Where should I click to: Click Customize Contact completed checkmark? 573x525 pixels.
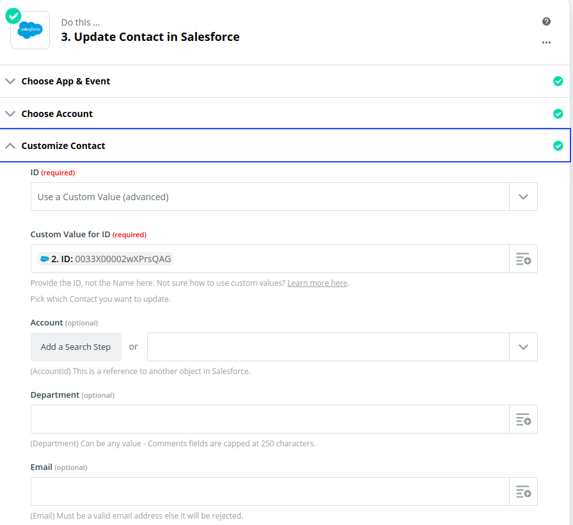(x=558, y=146)
